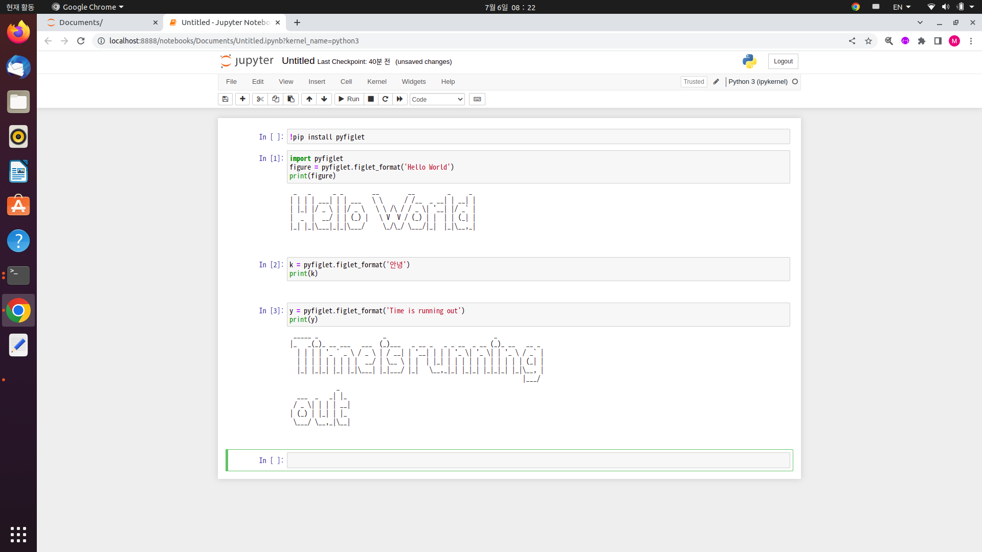Viewport: 982px width, 552px height.
Task: Restart kernel and run all cells
Action: [x=400, y=99]
